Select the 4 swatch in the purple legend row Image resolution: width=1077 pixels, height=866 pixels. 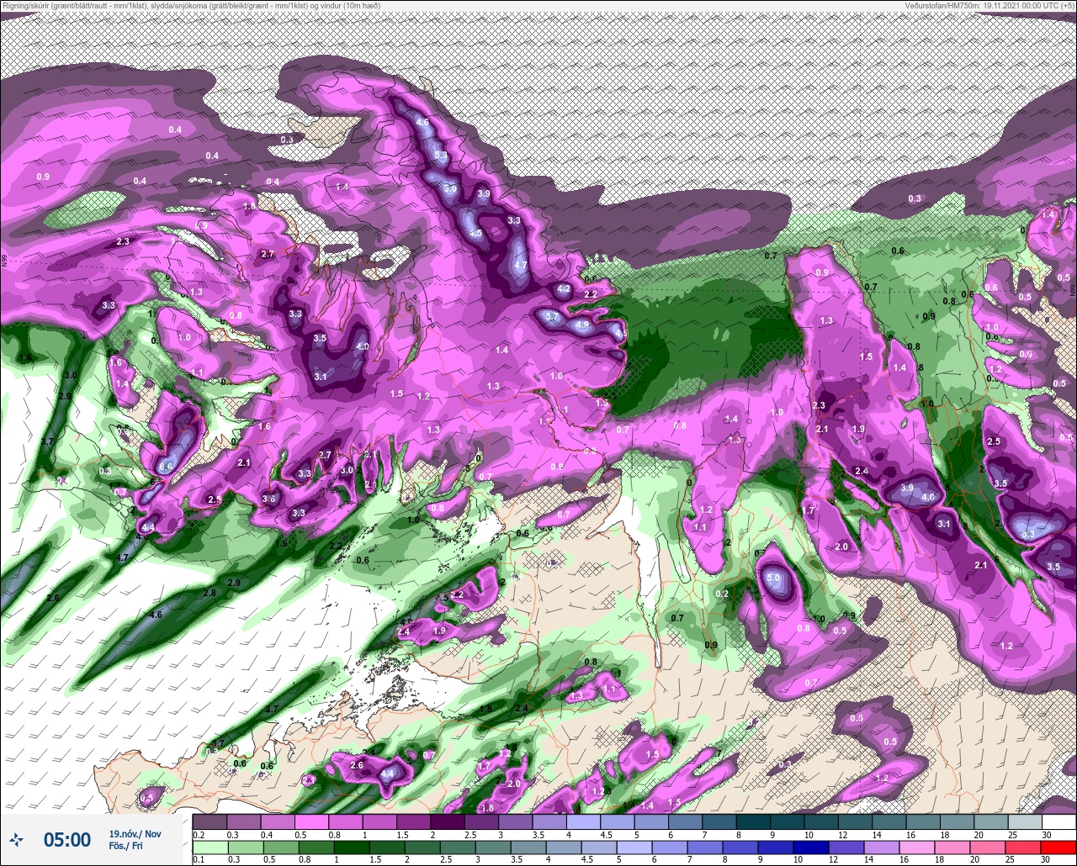click(x=583, y=821)
